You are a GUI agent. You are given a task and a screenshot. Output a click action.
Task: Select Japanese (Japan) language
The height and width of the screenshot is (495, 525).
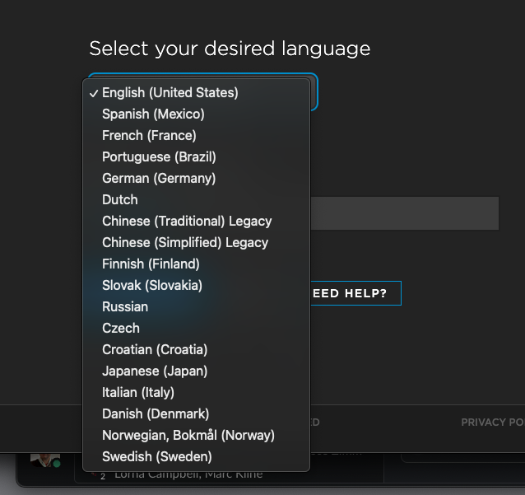155,371
